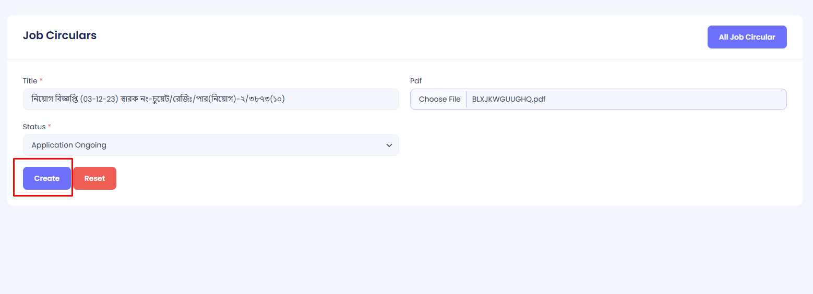Click the chevron arrow in Status dropdown
The image size is (813, 294).
389,145
